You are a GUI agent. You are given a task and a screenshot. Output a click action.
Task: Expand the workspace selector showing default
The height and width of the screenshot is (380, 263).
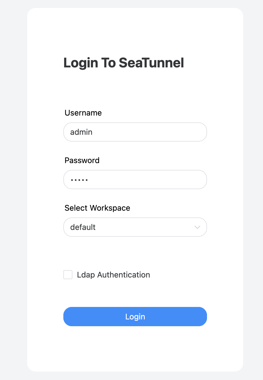[x=135, y=227]
